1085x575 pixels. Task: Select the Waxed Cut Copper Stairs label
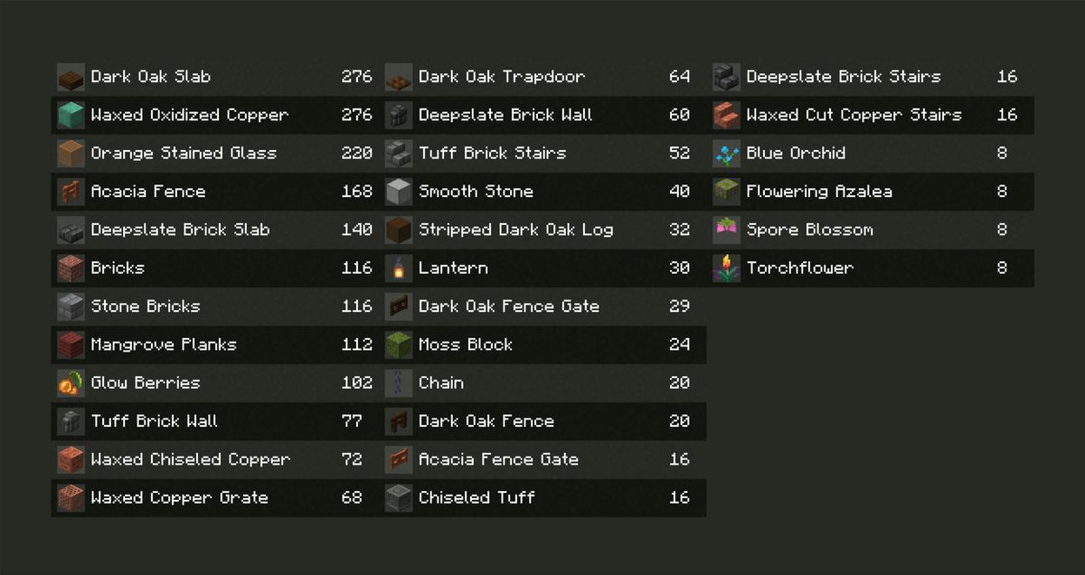(x=854, y=115)
